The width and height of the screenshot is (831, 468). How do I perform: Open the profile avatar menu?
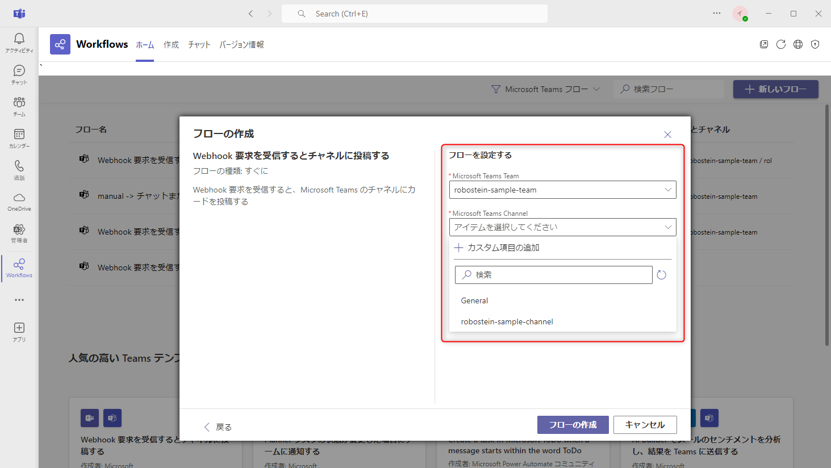[740, 14]
